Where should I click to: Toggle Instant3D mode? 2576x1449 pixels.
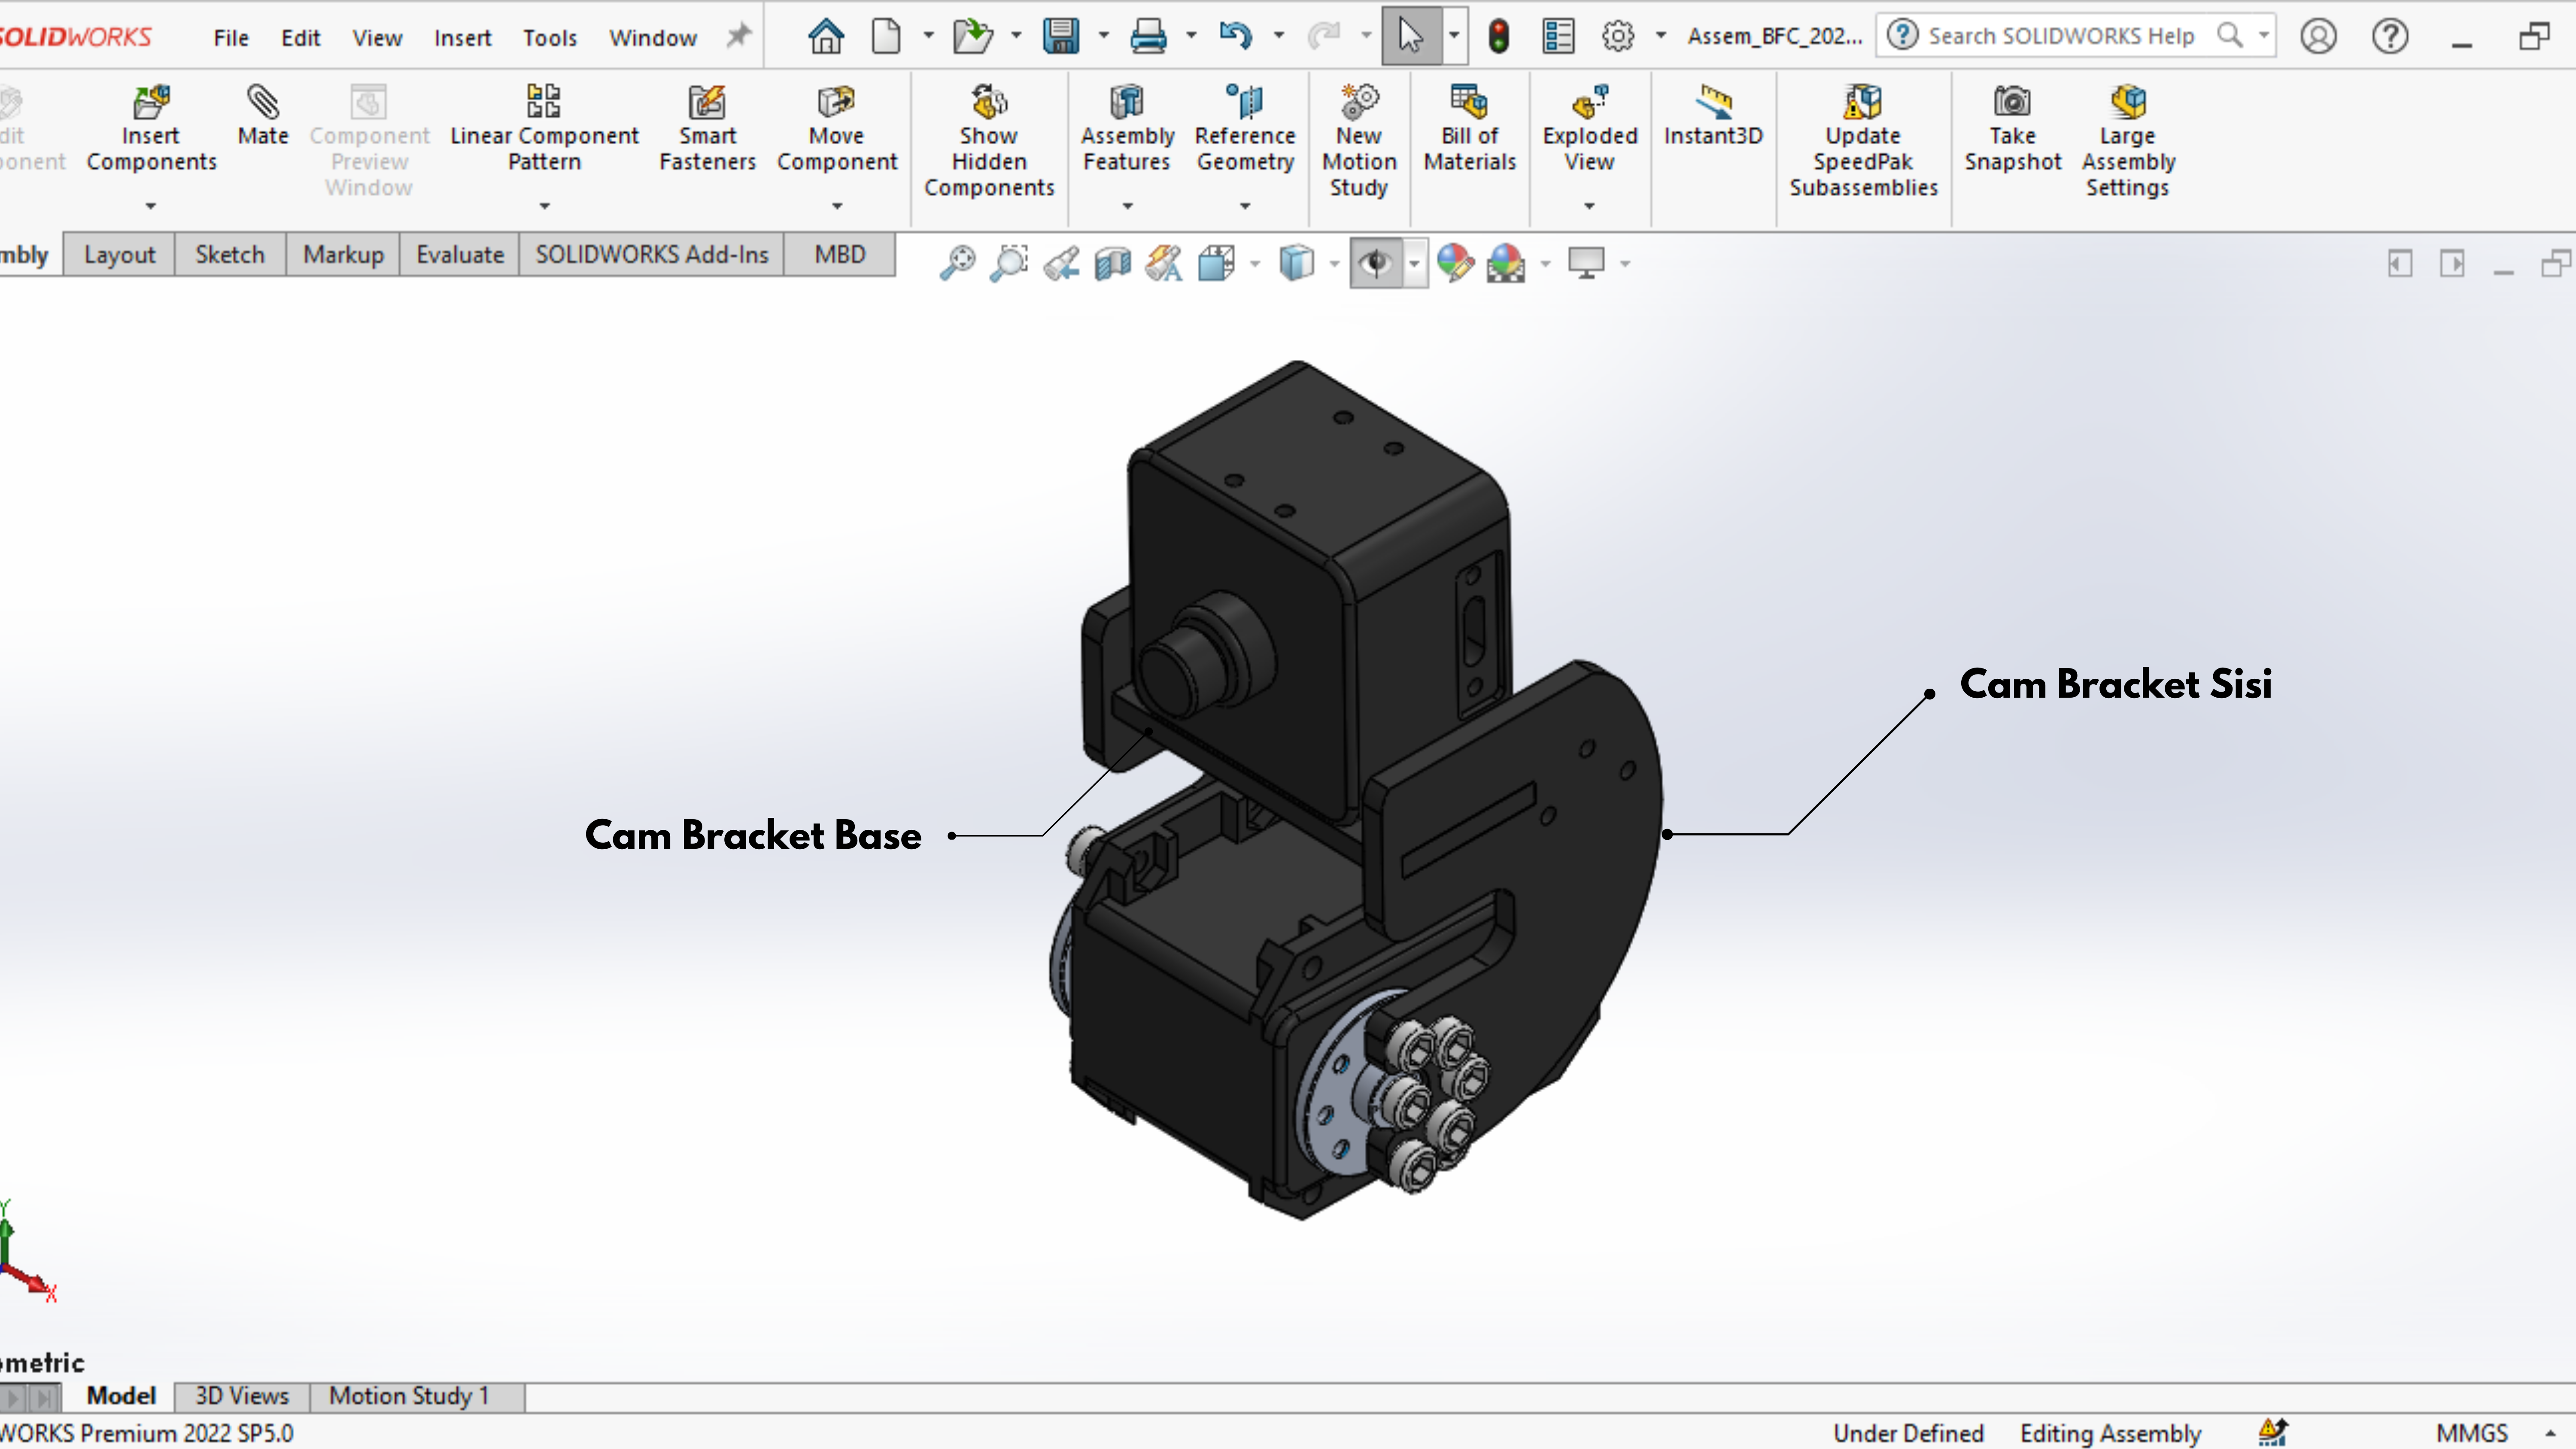tap(1713, 115)
